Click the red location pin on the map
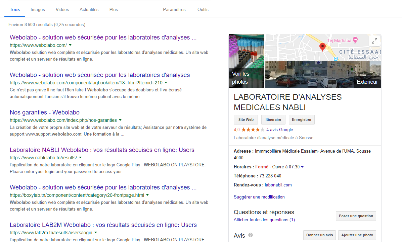 [322, 47]
